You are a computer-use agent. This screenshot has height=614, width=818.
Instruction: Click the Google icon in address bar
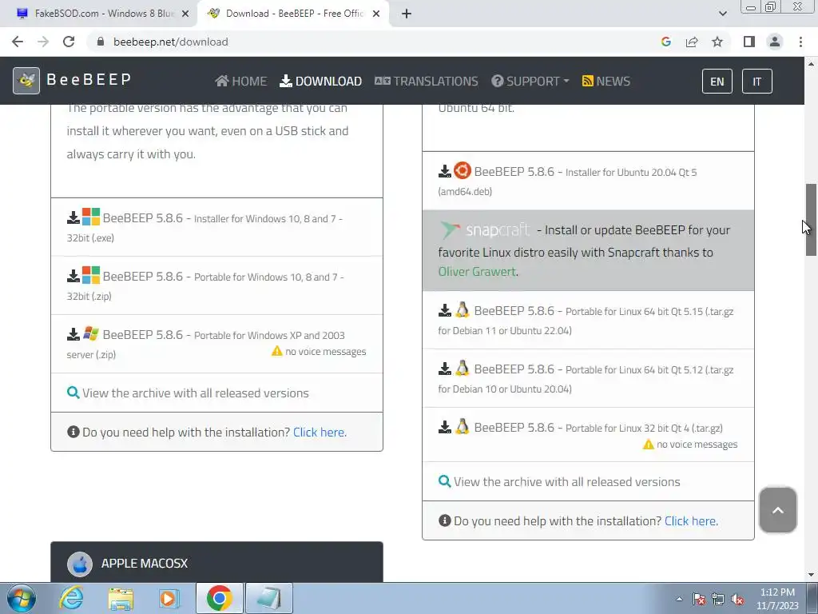666,42
